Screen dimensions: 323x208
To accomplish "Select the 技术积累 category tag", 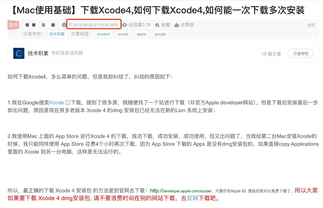I will pos(57,34).
